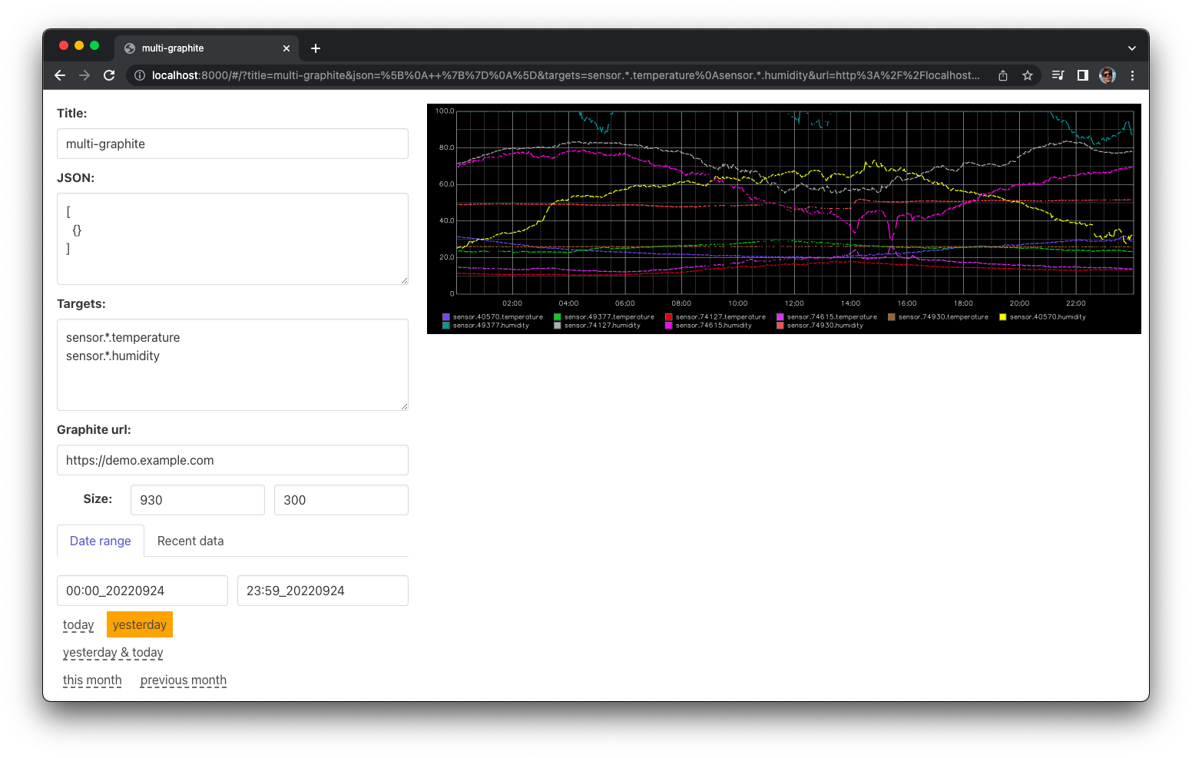Click the height size field 300

[x=341, y=500]
